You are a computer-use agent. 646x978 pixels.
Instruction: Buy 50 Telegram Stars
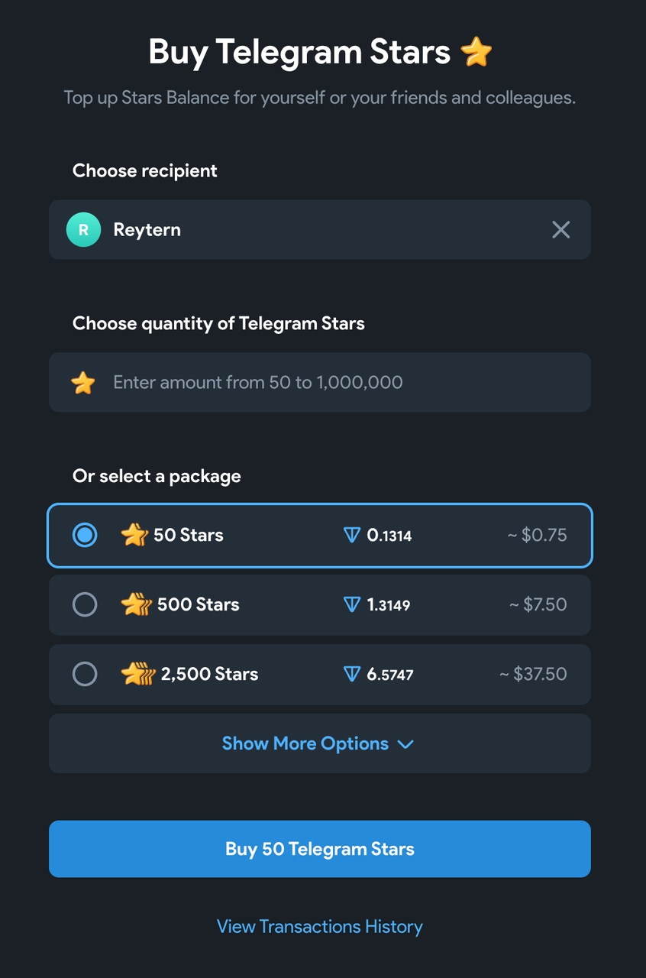[320, 849]
